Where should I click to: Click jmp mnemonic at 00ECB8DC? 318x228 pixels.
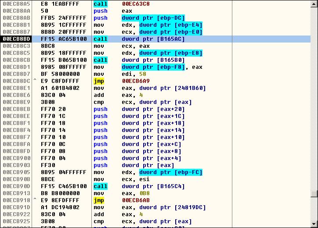pos(99,81)
